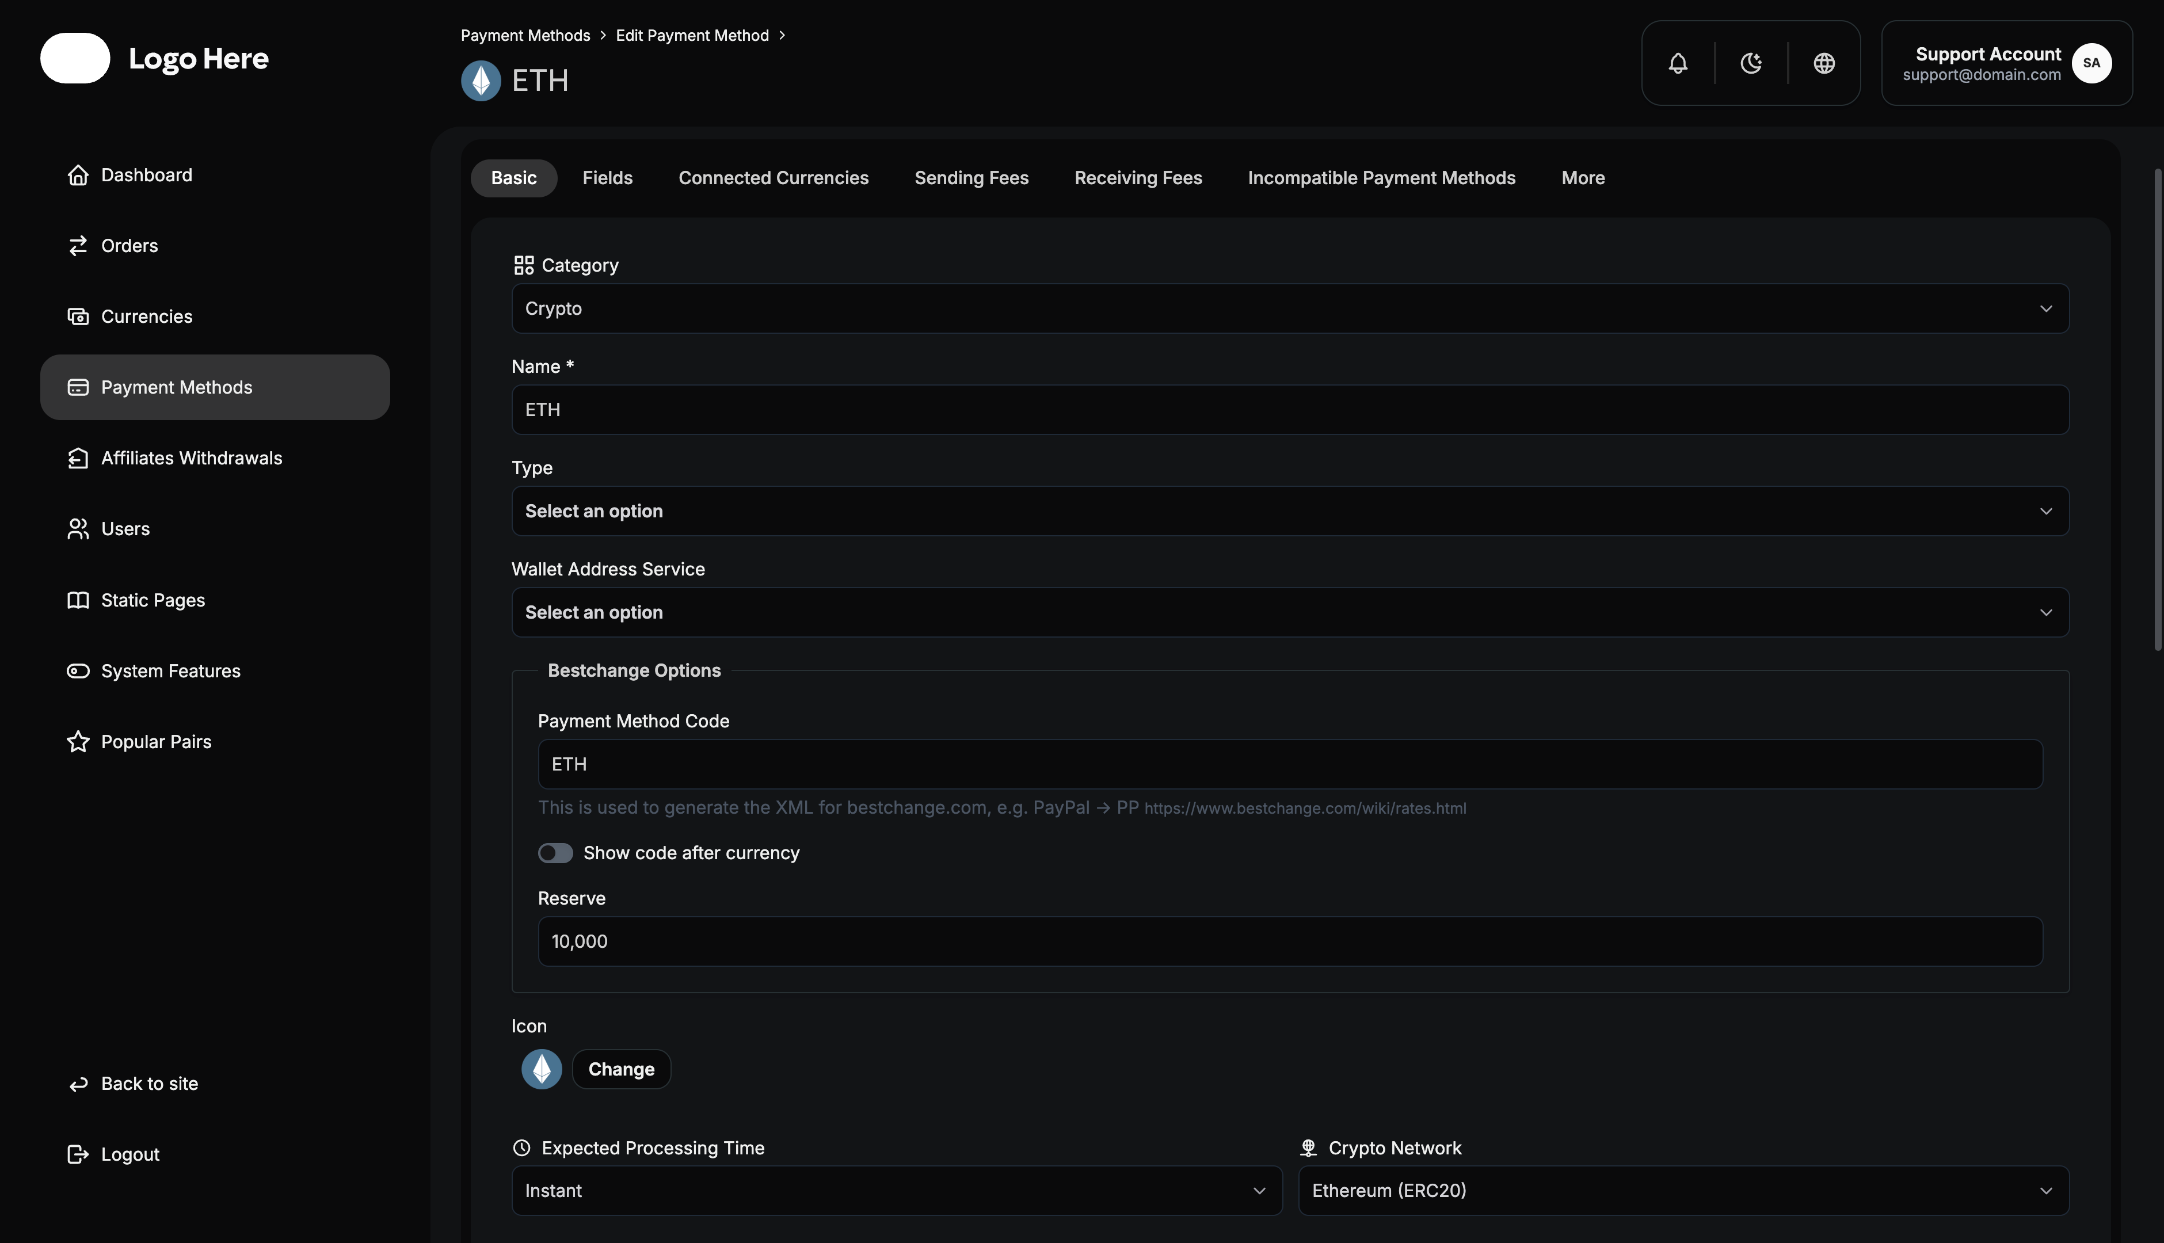Image resolution: width=2164 pixels, height=1243 pixels.
Task: Open System Features
Action: tap(170, 670)
